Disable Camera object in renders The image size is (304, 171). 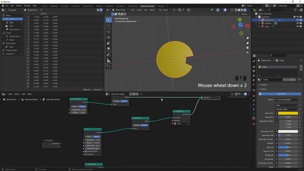(301, 23)
